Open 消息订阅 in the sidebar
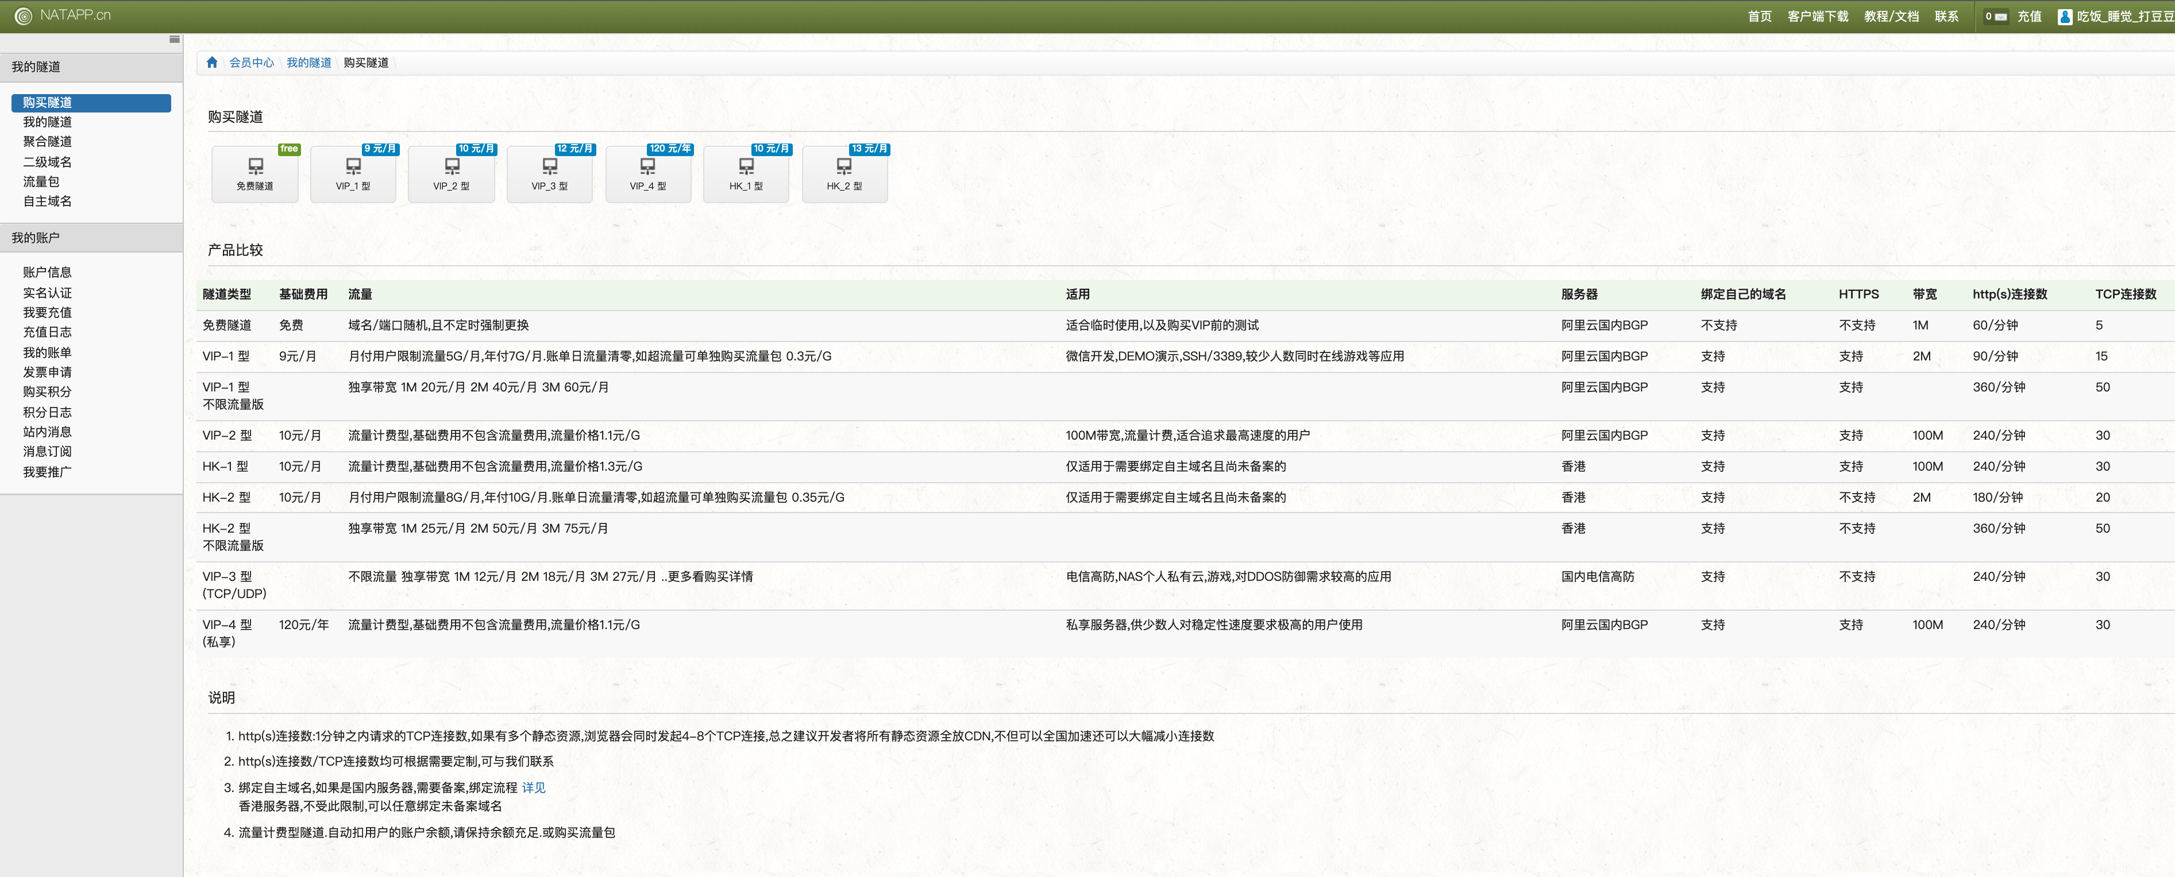Screen dimensions: 2175x877 point(47,452)
